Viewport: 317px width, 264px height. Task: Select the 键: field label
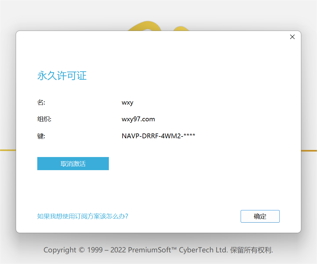coord(41,136)
